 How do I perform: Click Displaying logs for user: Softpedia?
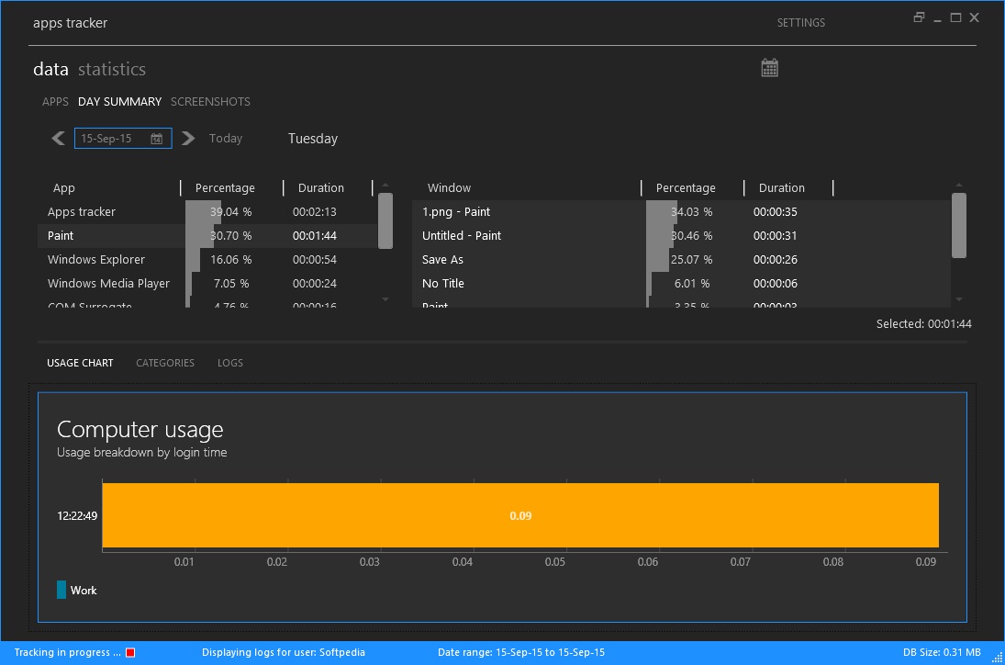(x=284, y=652)
